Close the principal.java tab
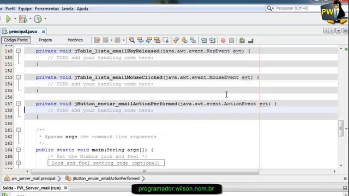The height and width of the screenshot is (196, 349). 44,32
